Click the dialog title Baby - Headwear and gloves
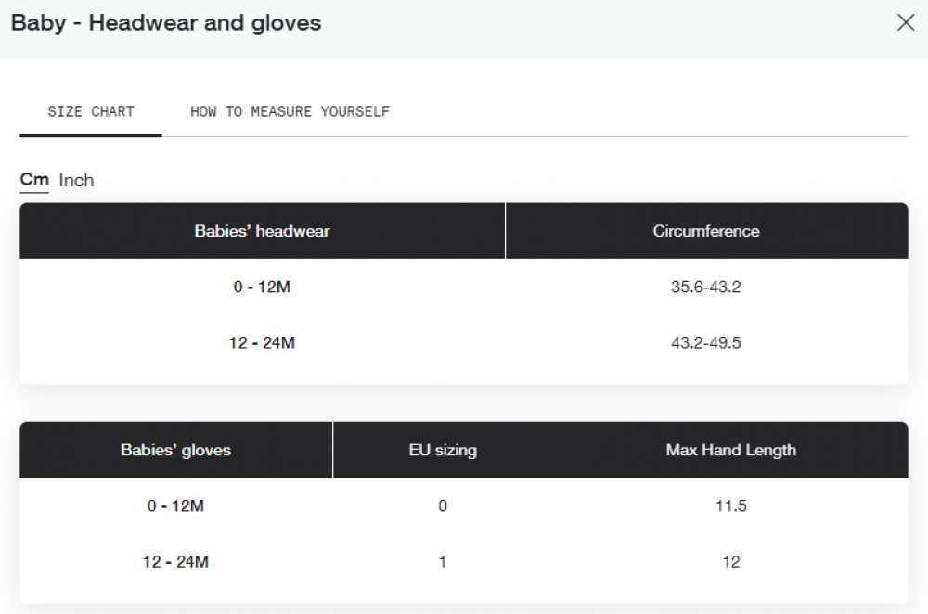Viewport: 928px width, 614px height. [x=166, y=22]
